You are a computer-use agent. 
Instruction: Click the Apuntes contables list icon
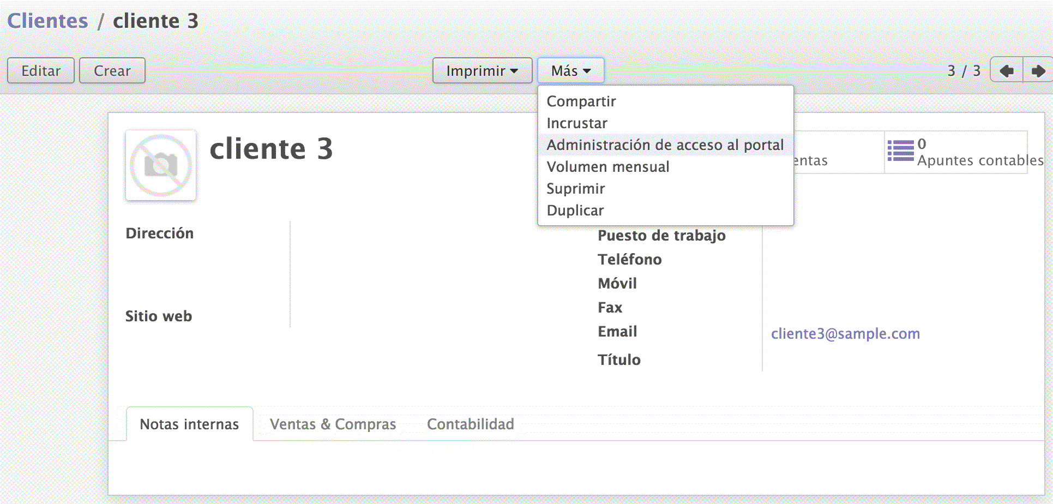pyautogui.click(x=900, y=151)
